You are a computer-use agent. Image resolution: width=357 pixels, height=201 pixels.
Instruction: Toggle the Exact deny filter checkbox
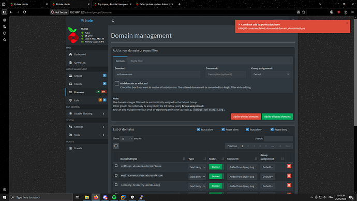tap(247, 130)
